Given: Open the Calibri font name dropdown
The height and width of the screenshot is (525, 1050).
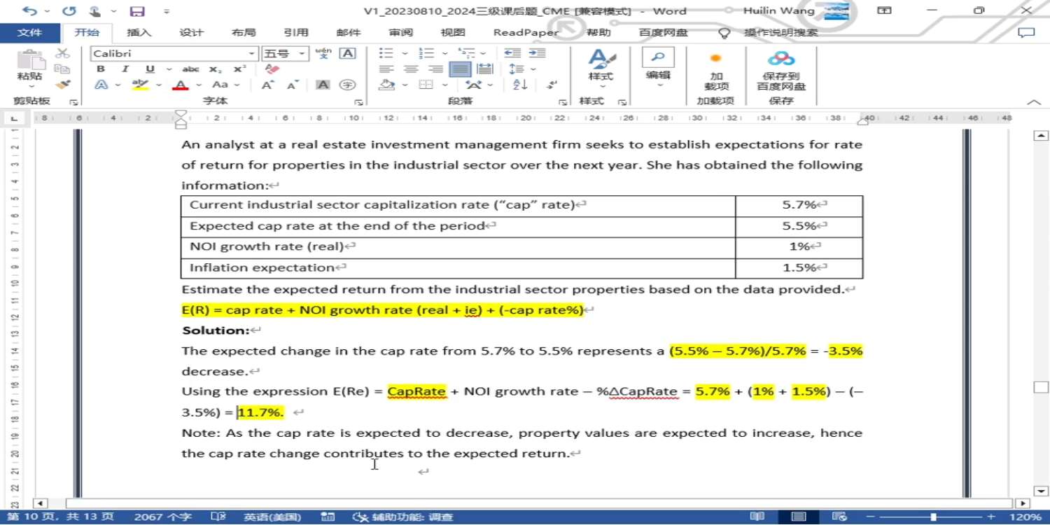Looking at the screenshot, I should (252, 54).
